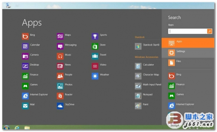Launch the Camera app icon
The height and width of the screenshot is (132, 217).
(x=25, y=56)
